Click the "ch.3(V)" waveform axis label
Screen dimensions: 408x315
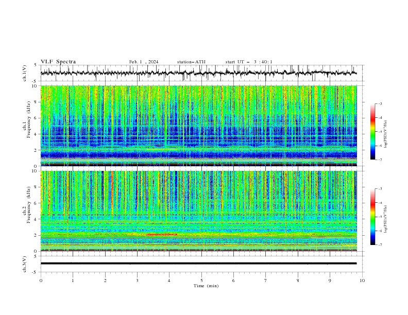click(x=25, y=264)
